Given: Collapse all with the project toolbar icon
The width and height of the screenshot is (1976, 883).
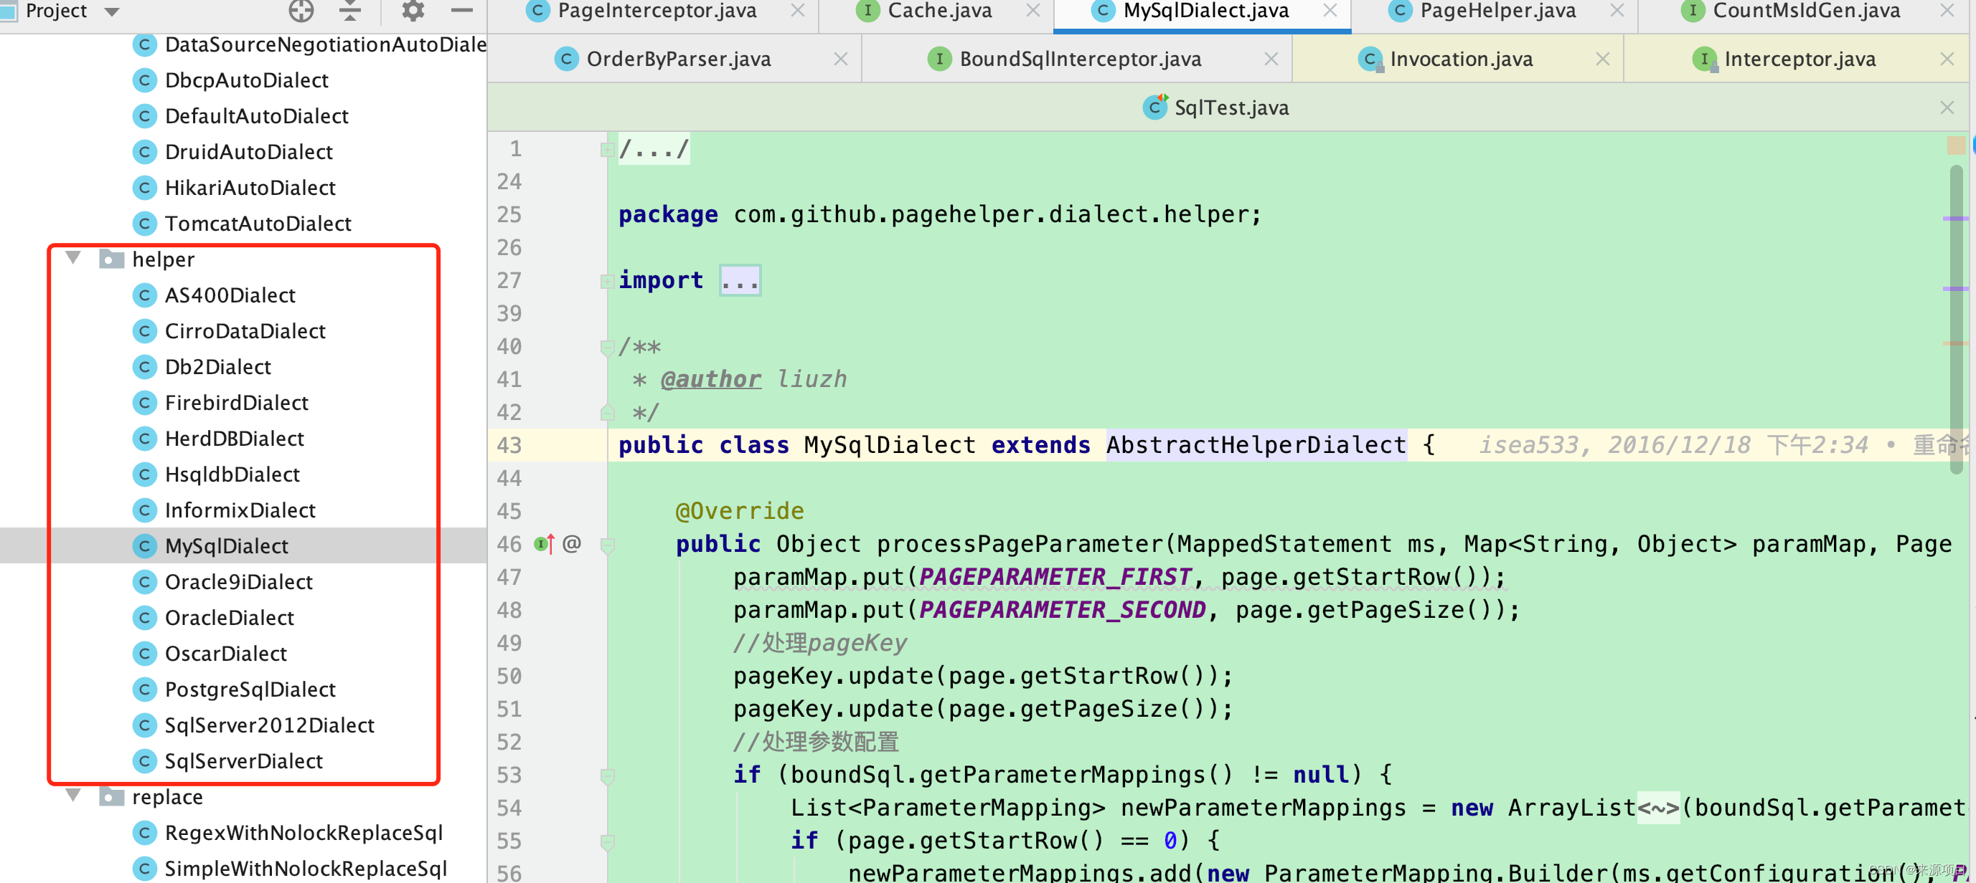Looking at the screenshot, I should coord(350,11).
